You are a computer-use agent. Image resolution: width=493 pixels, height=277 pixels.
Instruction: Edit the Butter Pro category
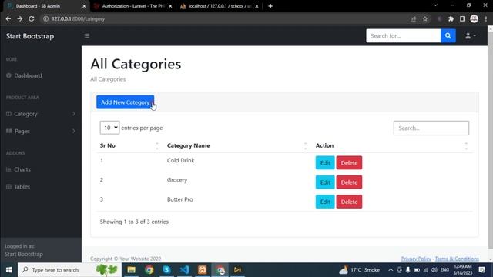tap(325, 202)
